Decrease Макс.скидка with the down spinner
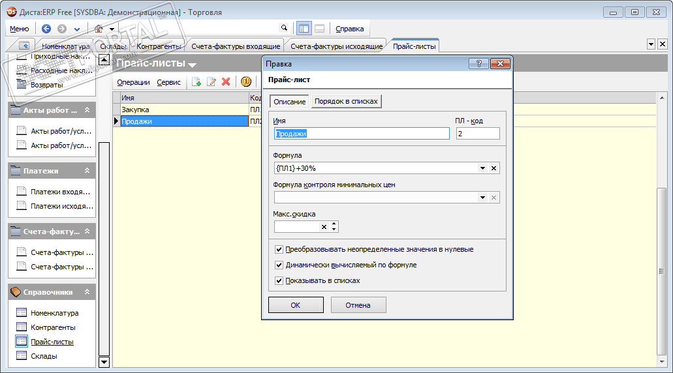Viewport: 673px width, 373px height. tap(334, 230)
